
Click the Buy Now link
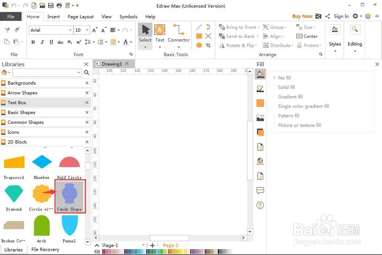coord(302,16)
